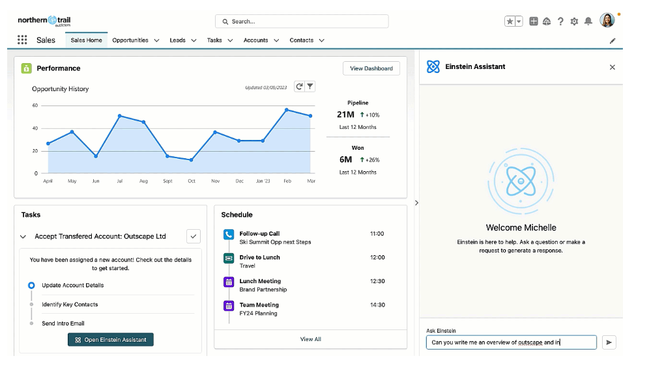This screenshot has width=649, height=373.
Task: Open the Trailhead guidance icon
Action: [547, 21]
